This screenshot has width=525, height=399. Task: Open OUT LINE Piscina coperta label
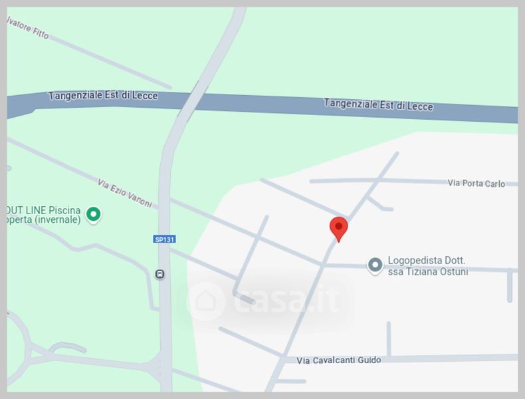(x=44, y=215)
